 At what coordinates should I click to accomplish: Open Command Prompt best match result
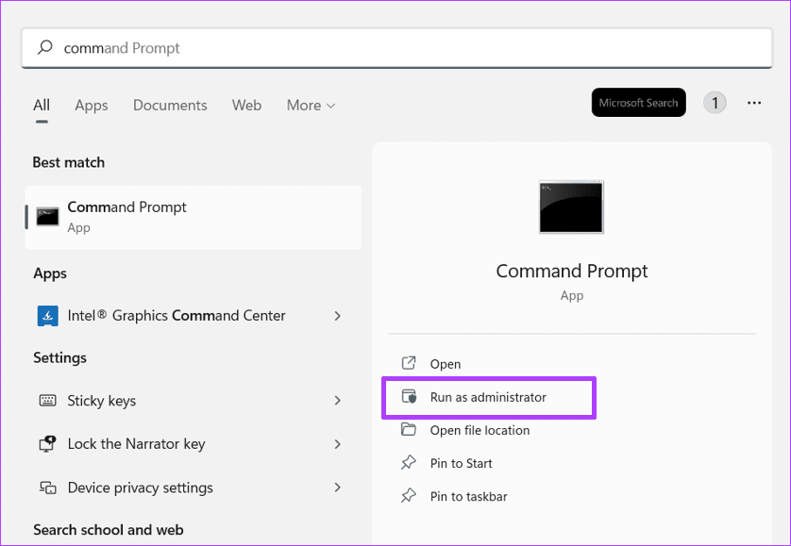[x=194, y=217]
